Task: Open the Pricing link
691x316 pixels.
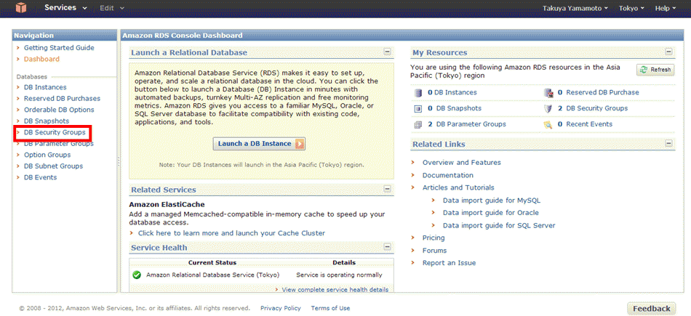Action: (434, 238)
